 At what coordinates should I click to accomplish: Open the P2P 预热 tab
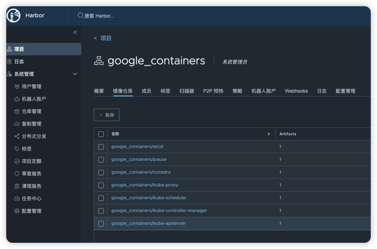tap(213, 91)
